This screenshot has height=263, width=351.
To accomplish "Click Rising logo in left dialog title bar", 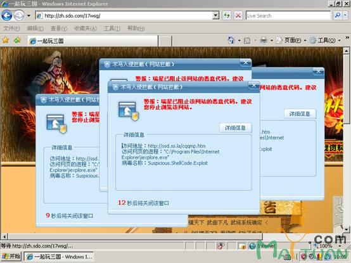I will 44,100.
